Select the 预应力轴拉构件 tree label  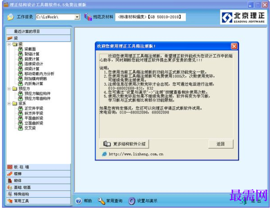(37, 93)
